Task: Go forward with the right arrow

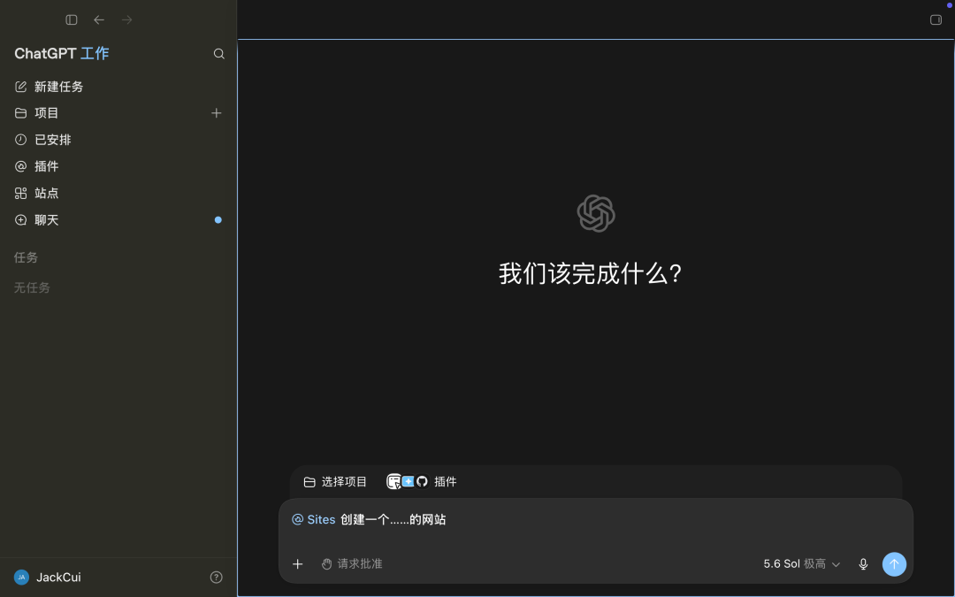Action: [126, 20]
